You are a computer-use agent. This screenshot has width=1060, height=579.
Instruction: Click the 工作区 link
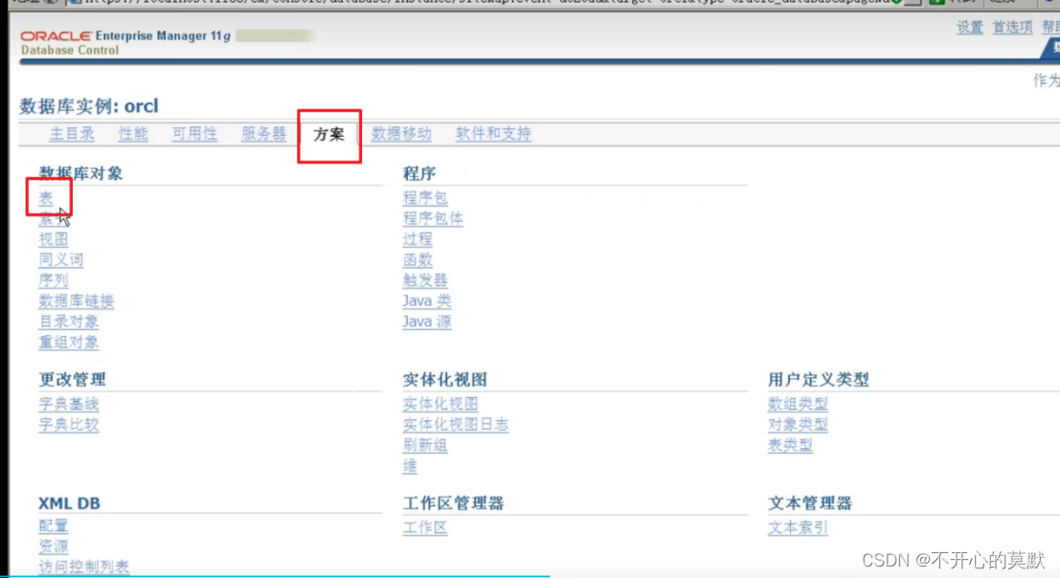(425, 527)
